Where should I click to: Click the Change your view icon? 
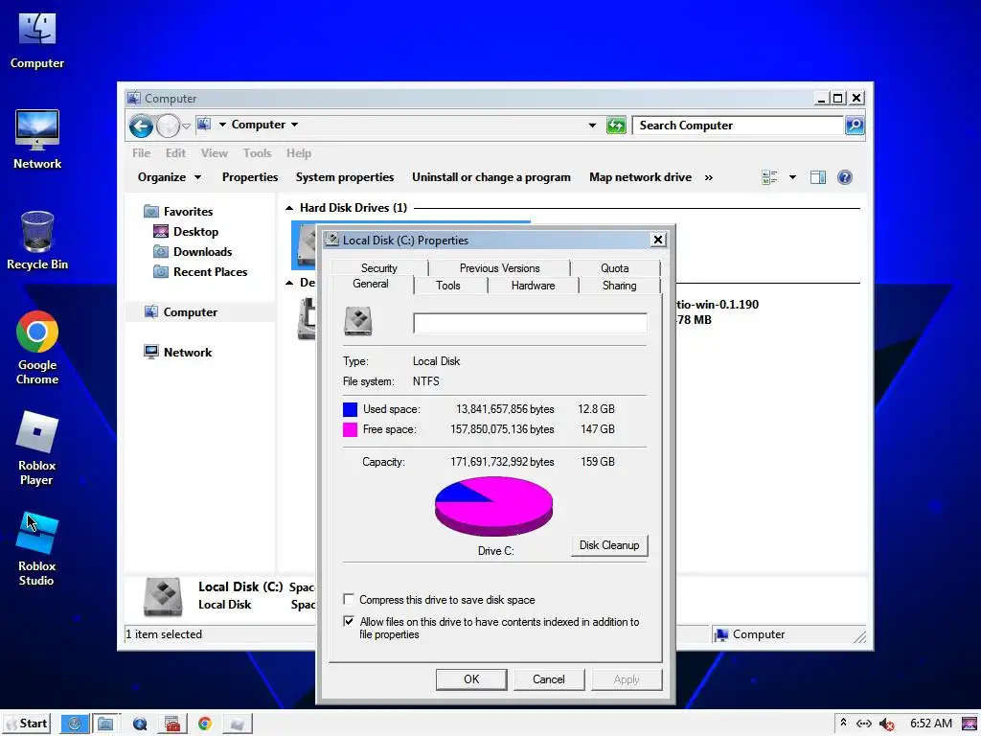pyautogui.click(x=769, y=177)
